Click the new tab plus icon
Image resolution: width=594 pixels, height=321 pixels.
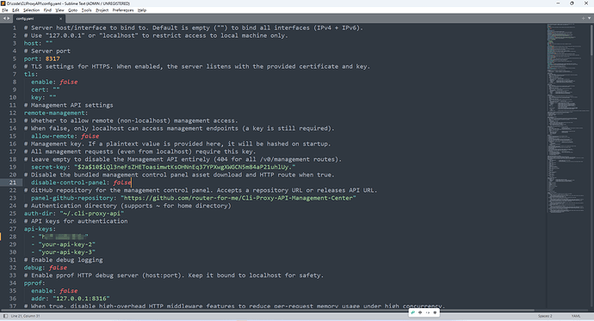(x=583, y=18)
